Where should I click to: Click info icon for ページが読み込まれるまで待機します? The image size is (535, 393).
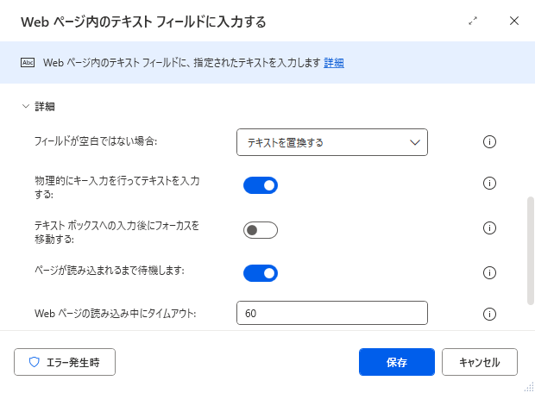coord(489,272)
